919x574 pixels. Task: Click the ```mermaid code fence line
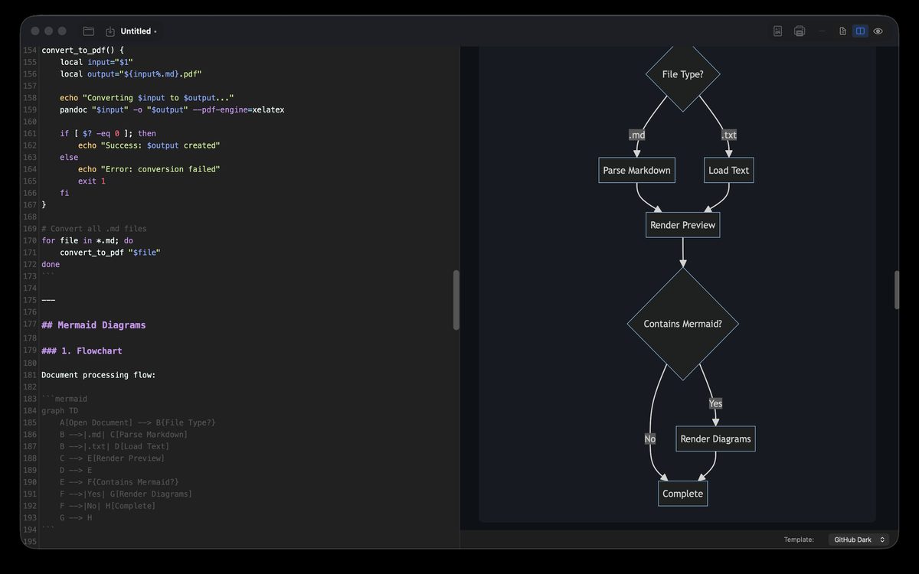64,399
